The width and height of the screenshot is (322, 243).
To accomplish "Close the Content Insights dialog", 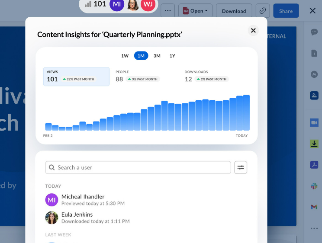I will tap(254, 30).
